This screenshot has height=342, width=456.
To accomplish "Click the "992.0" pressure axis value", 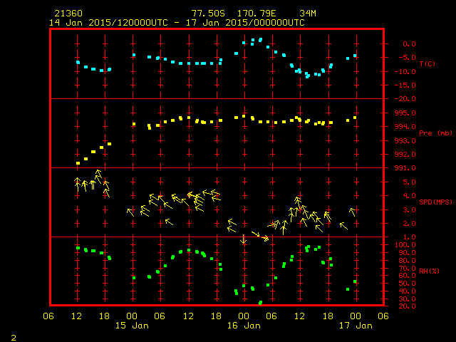I will tap(405, 155).
